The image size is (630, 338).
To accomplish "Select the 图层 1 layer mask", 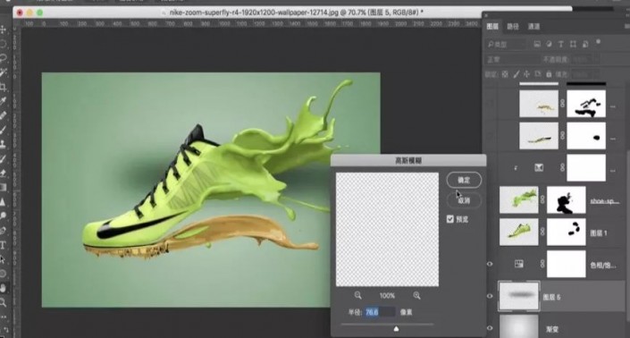I will (567, 232).
